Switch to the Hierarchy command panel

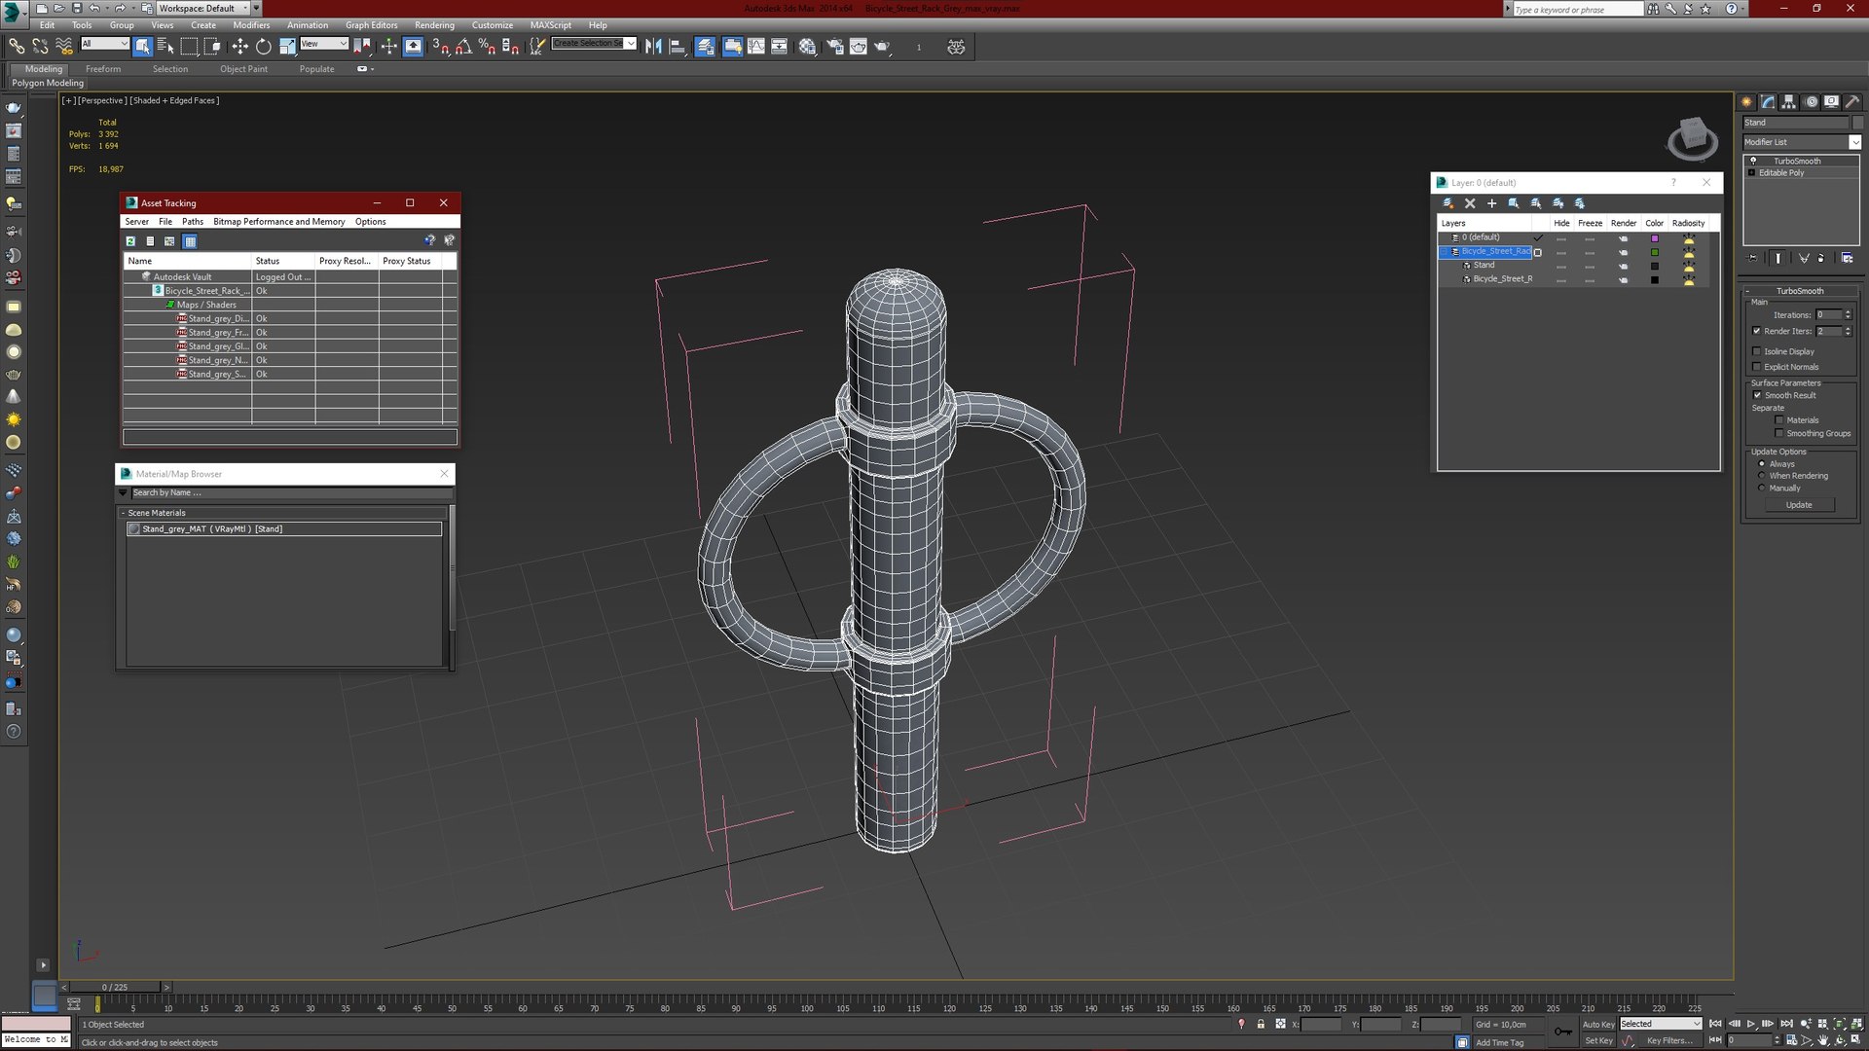tap(1789, 102)
